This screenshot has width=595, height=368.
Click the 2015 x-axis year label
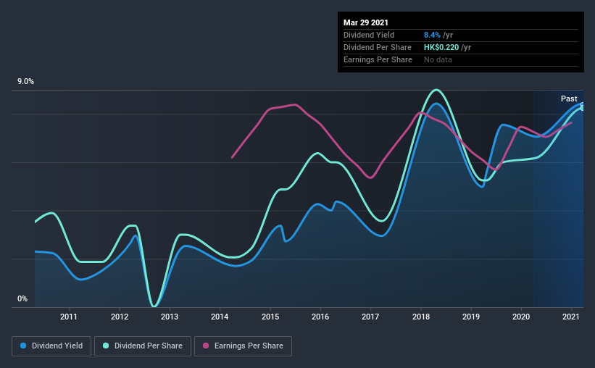[x=270, y=317]
